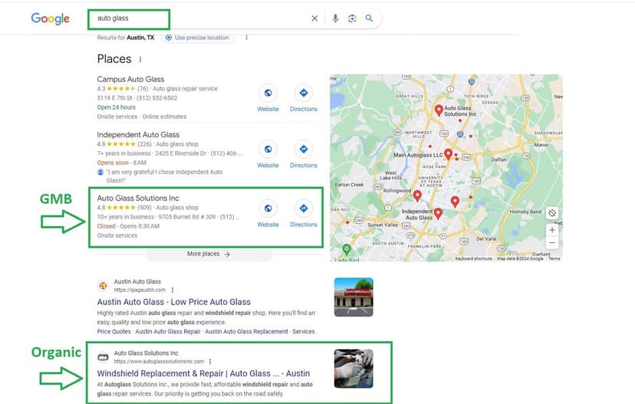The height and width of the screenshot is (404, 635).
Task: Open Windshield Replacement & Repair result link
Action: pyautogui.click(x=203, y=373)
